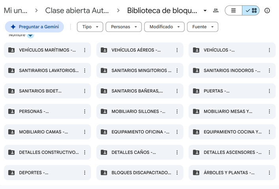Select the MOBILIARIO SILLONES folder
Image resolution: width=279 pixels, height=189 pixels.
[140, 111]
